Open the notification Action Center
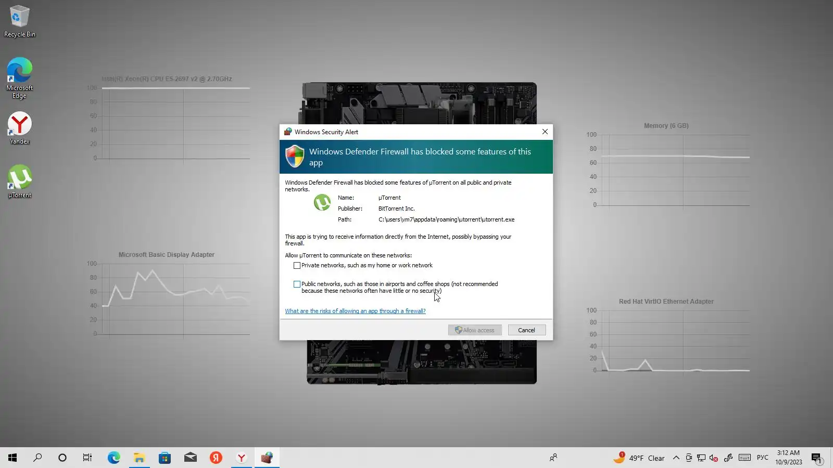 pyautogui.click(x=816, y=458)
